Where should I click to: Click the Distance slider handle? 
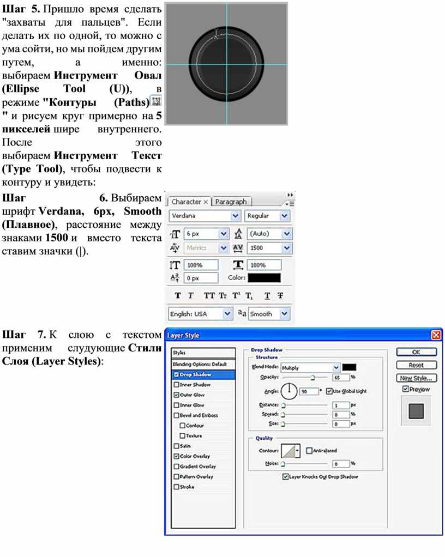pyautogui.click(x=283, y=405)
